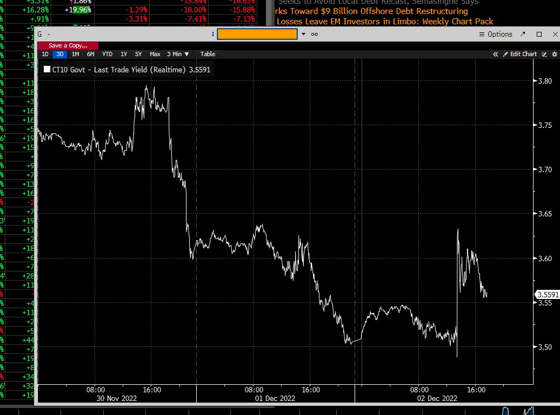This screenshot has width=560, height=415.
Task: Click the chain link icon in the toolbar
Action: 315,34
